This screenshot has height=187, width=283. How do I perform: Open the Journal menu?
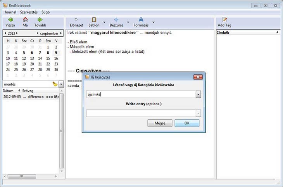pos(10,12)
